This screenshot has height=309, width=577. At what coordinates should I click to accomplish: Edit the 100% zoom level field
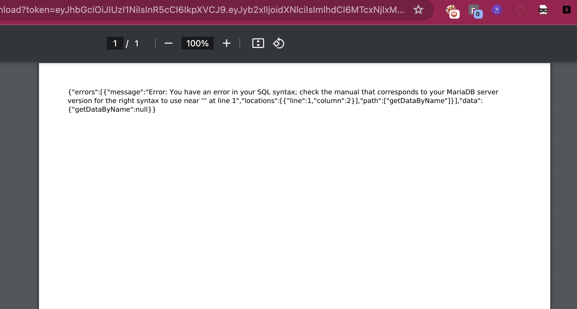tap(197, 43)
